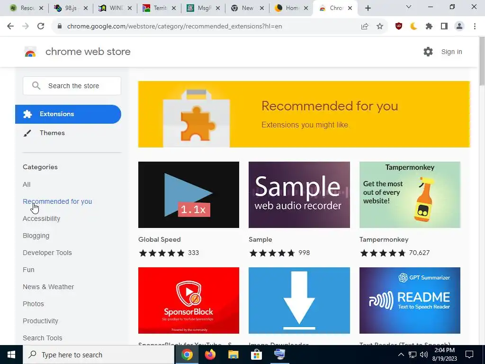Open the Chrome profile avatar
485x364 pixels.
point(459,27)
